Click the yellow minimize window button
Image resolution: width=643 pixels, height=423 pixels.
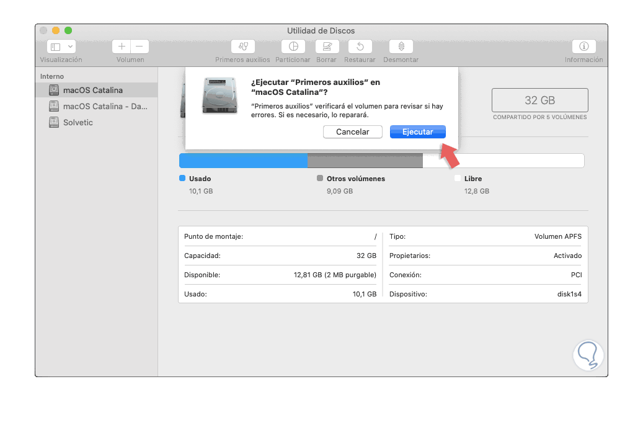point(56,30)
